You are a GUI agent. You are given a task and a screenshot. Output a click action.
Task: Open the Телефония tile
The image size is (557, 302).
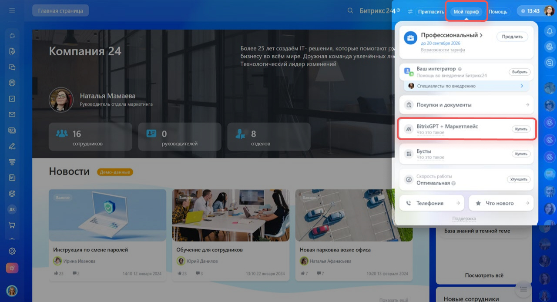pyautogui.click(x=432, y=203)
